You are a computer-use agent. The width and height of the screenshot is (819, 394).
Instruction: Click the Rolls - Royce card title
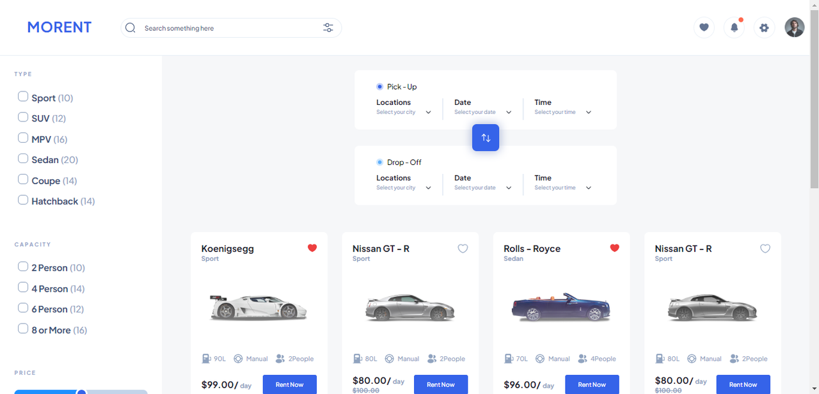[x=532, y=249]
